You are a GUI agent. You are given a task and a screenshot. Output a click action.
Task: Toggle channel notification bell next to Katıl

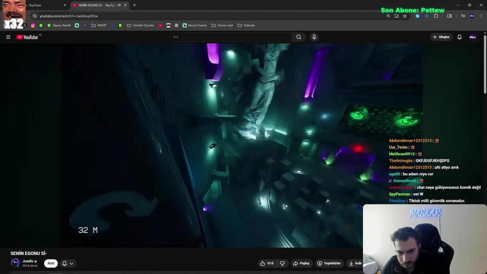[64, 263]
